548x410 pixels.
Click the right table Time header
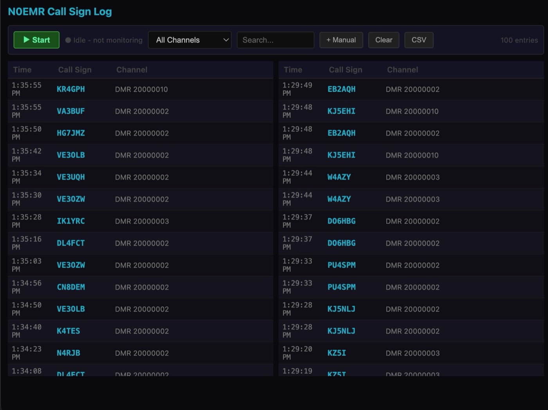point(293,70)
